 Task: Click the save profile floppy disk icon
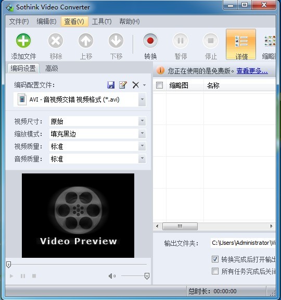111,85
